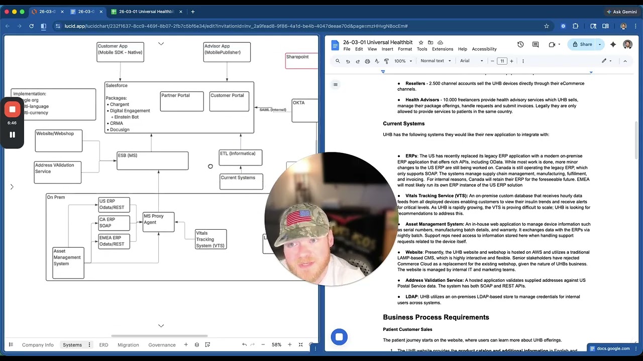Open the Accessibility menu in Google Docs
Screen dimensions: 643x361
[484, 49]
